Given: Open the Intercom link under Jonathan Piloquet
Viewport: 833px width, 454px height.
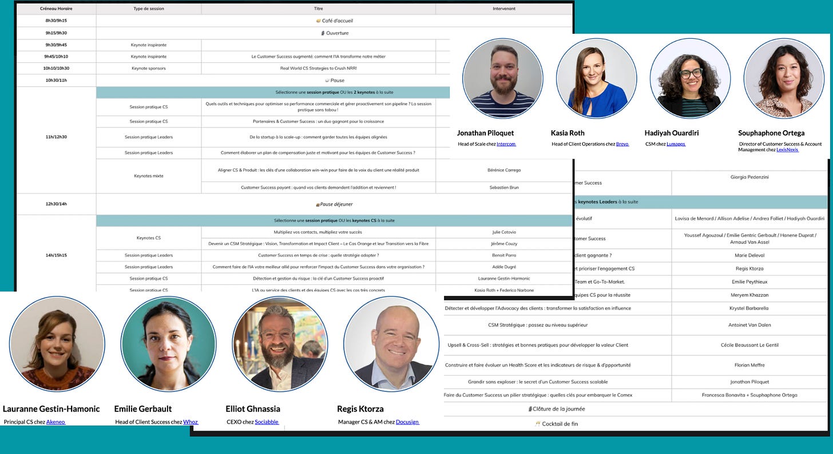Looking at the screenshot, I should [x=506, y=144].
